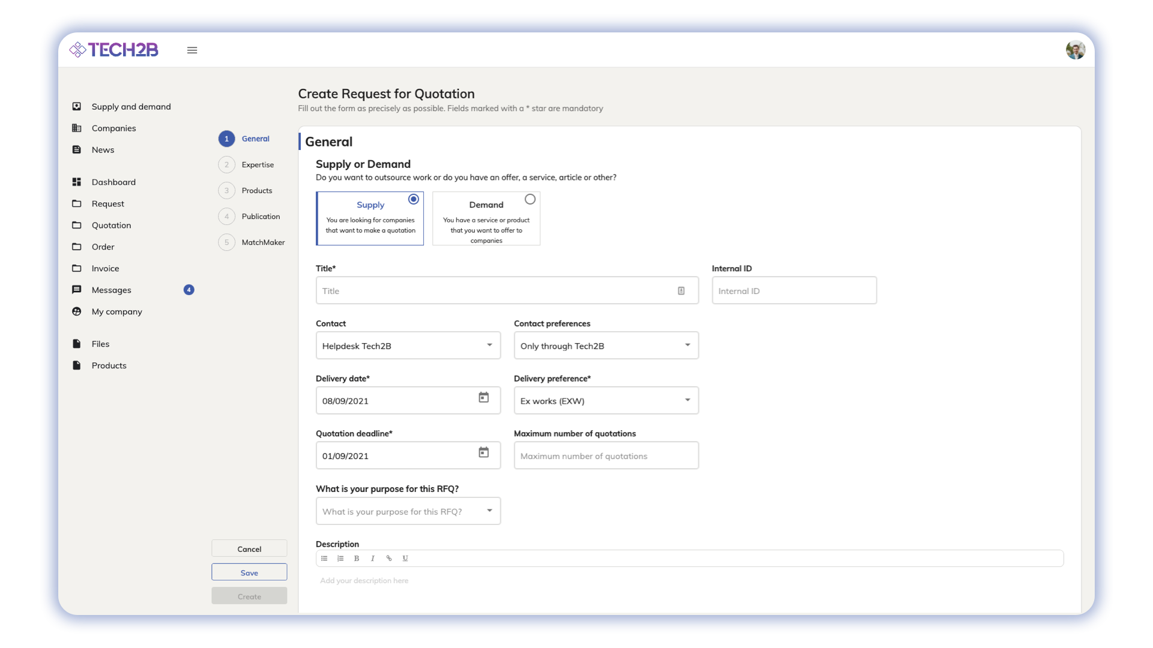Click the hamburger menu icon

coord(192,50)
